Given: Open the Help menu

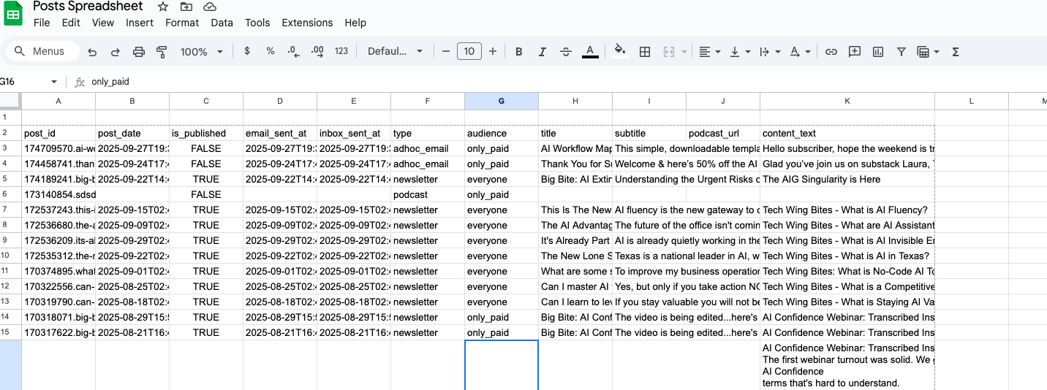Looking at the screenshot, I should (x=355, y=23).
